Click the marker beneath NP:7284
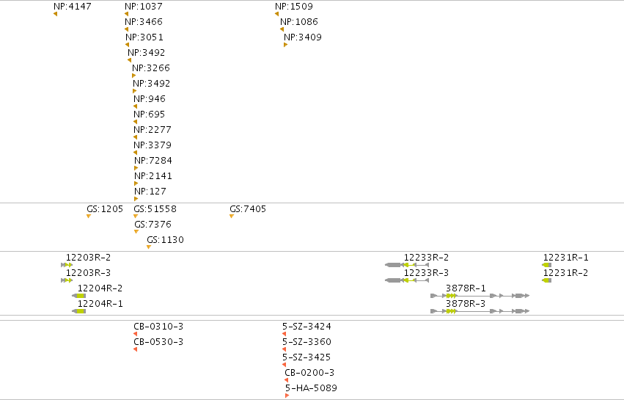 136,168
